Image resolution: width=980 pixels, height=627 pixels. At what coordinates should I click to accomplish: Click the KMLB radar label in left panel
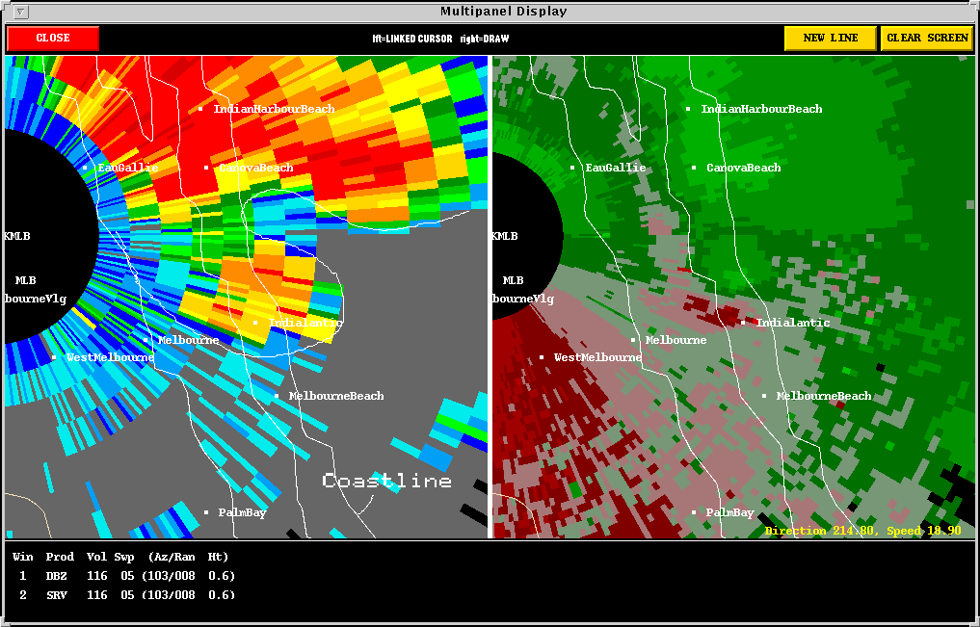pos(17,237)
